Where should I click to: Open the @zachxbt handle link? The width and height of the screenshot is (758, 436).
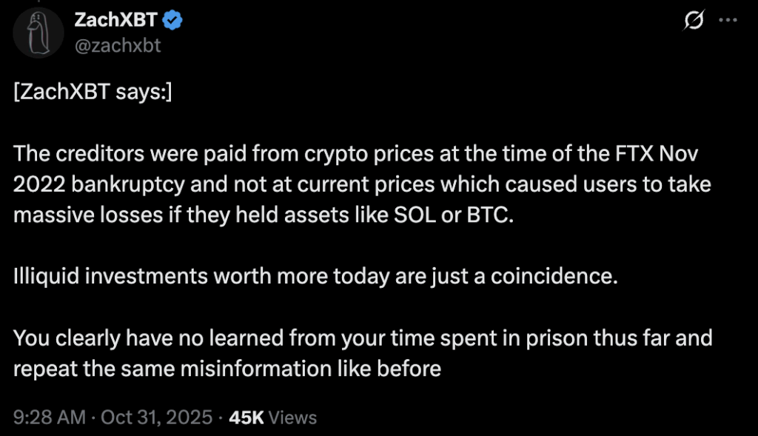(x=117, y=45)
